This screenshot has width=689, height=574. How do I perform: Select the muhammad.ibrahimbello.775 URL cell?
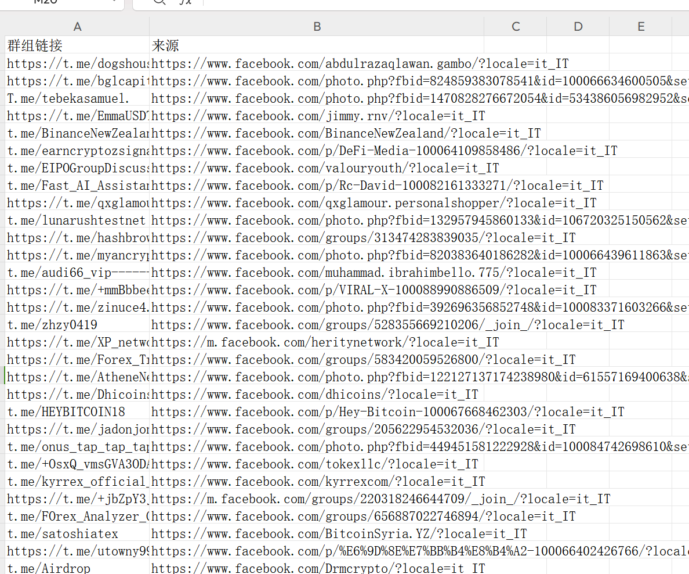pyautogui.click(x=317, y=272)
